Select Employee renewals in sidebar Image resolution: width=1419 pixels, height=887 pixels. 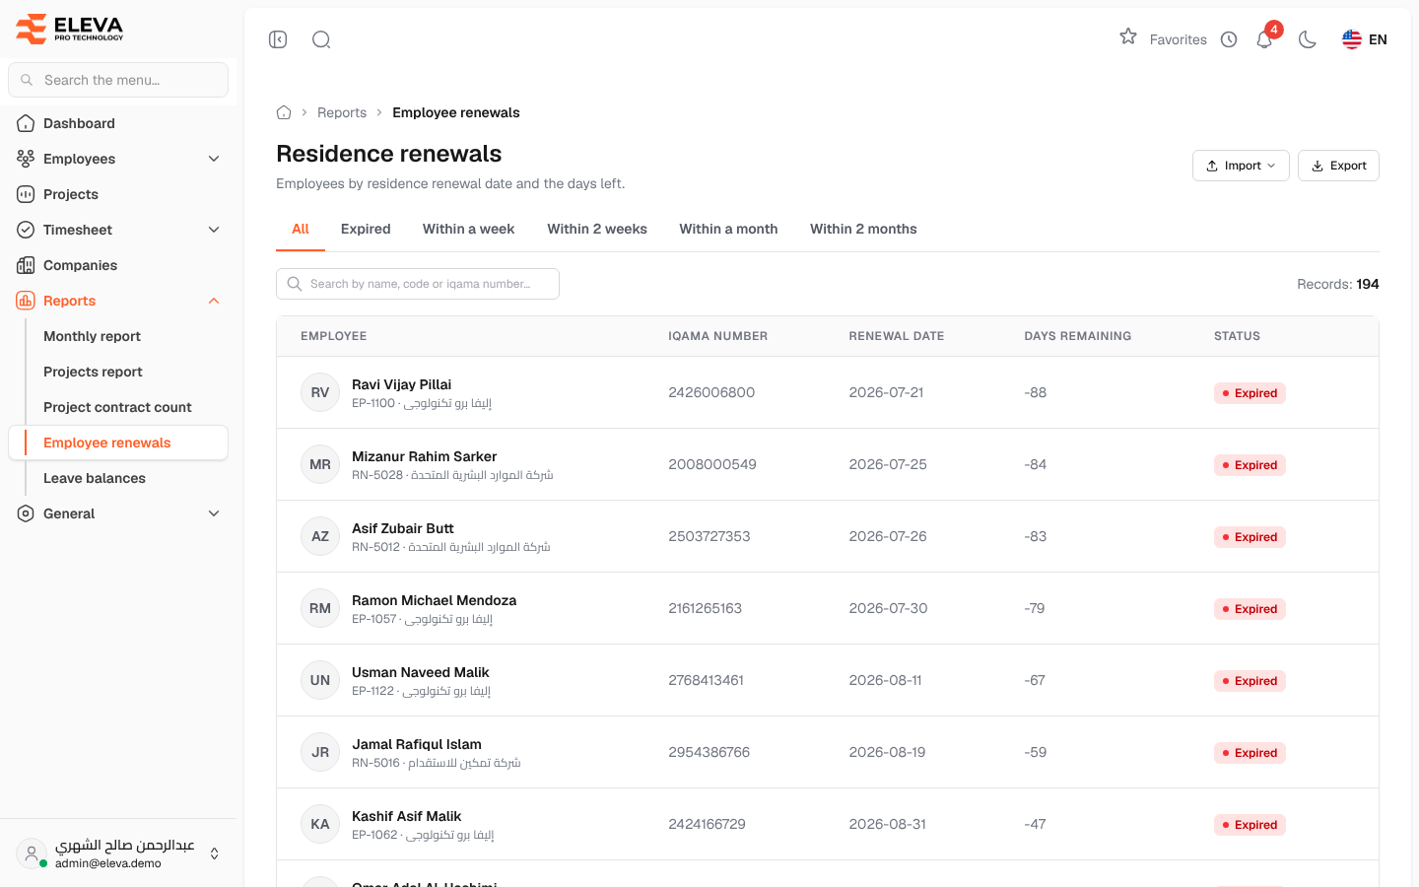pos(118,443)
